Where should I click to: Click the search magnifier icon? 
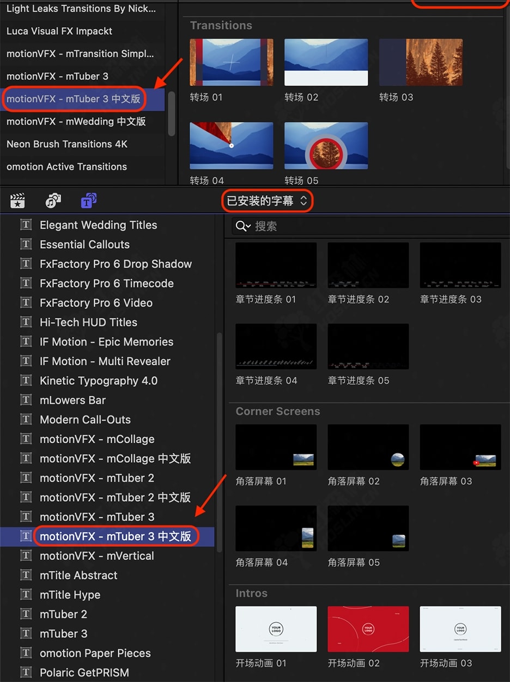[243, 226]
